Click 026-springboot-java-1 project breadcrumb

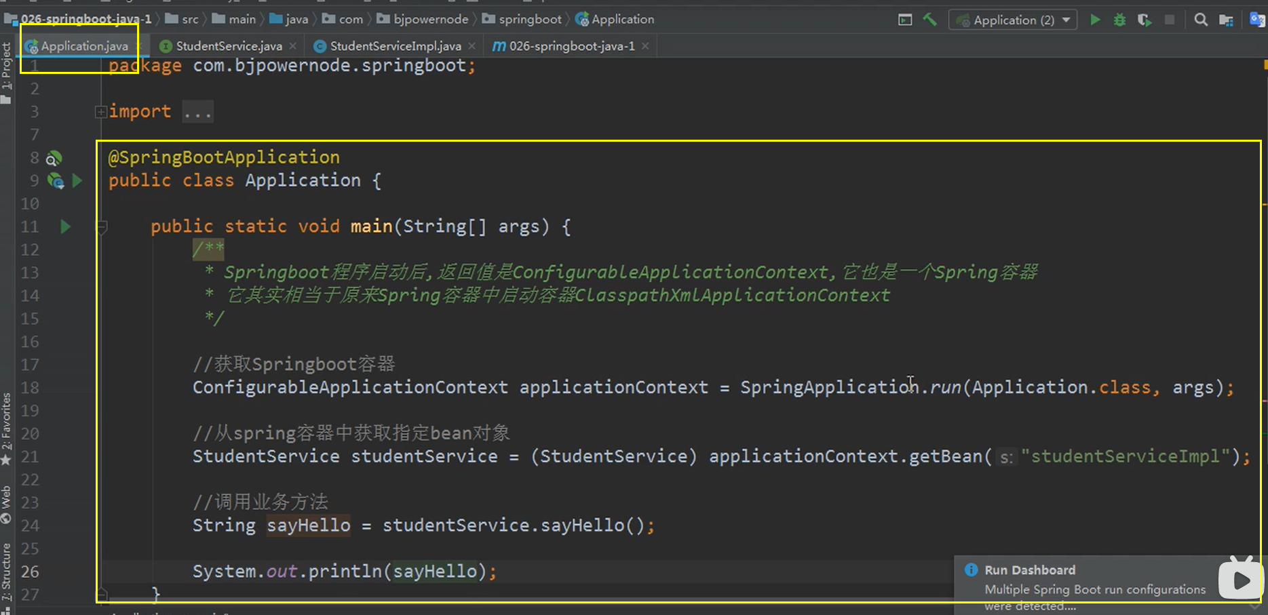(78, 19)
